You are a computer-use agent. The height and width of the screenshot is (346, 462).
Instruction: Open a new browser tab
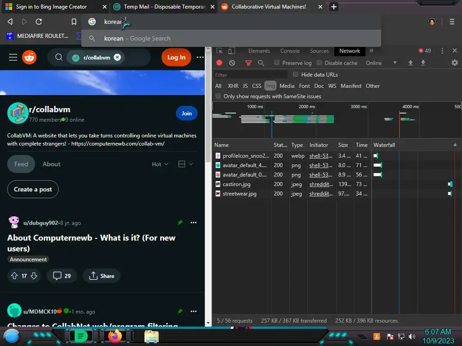(x=333, y=7)
